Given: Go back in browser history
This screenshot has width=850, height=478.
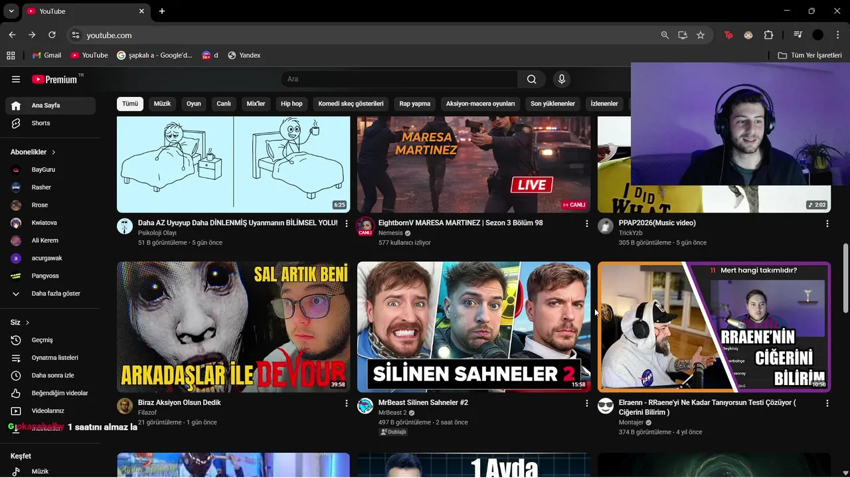Looking at the screenshot, I should 12,35.
